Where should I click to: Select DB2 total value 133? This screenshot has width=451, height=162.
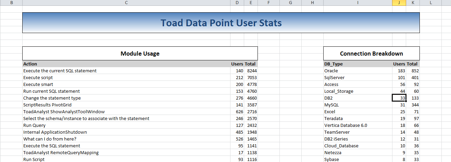coord(413,98)
